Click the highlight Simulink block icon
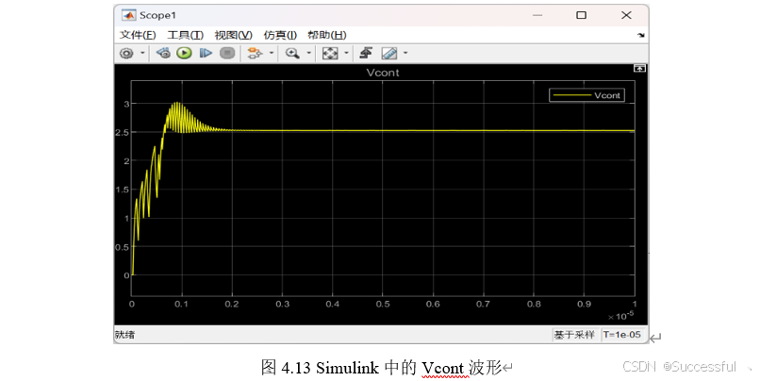 coord(255,54)
